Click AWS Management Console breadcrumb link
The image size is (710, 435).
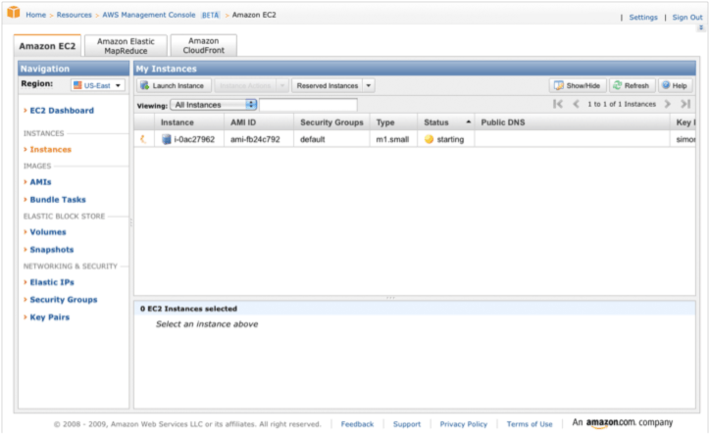pos(148,15)
